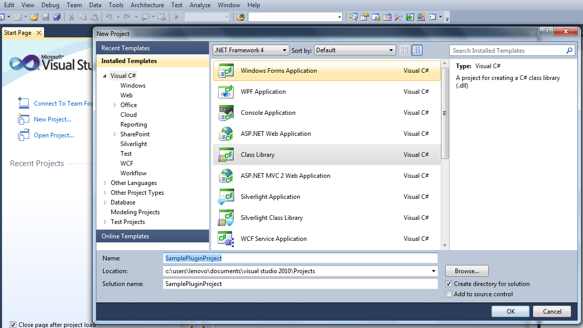Image resolution: width=583 pixels, height=328 pixels.
Task: Click the Start Debugging play icon
Action: [x=177, y=17]
